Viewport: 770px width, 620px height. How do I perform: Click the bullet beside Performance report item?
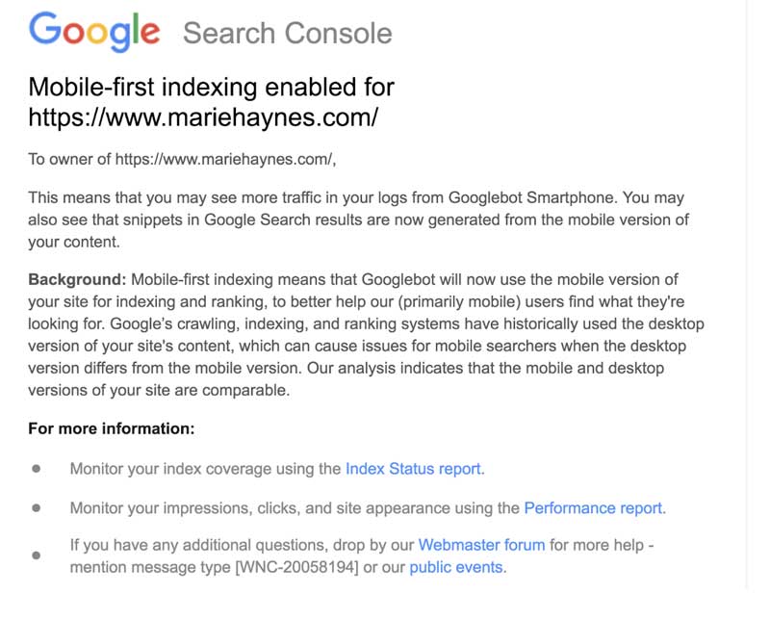[x=37, y=507]
